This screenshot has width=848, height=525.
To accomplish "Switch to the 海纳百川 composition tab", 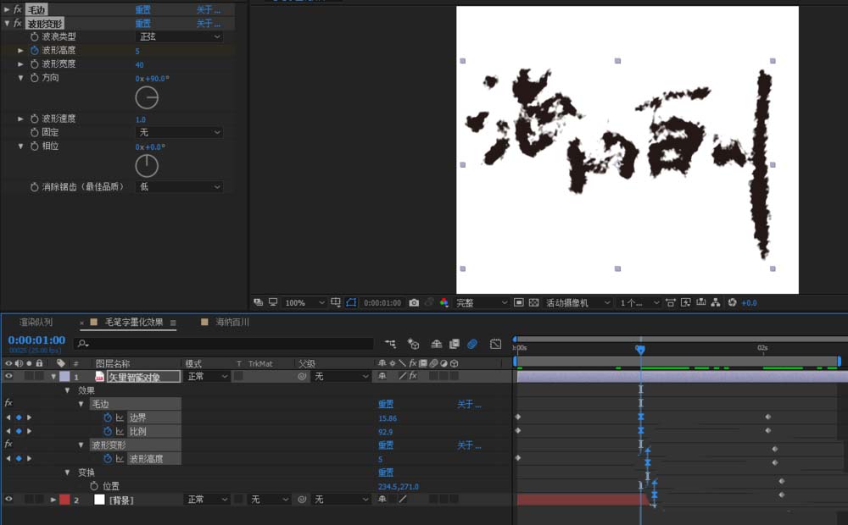I will tap(232, 323).
